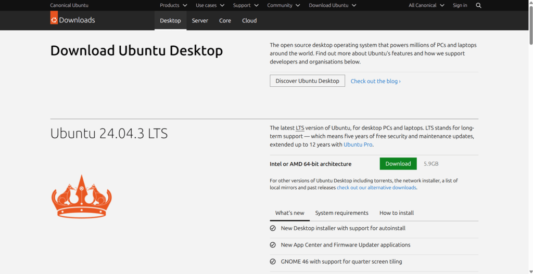
Task: Expand the Products dropdown menu
Action: [x=173, y=5]
